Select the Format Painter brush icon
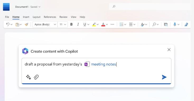This screenshot has height=101, width=194. (x=26, y=25)
